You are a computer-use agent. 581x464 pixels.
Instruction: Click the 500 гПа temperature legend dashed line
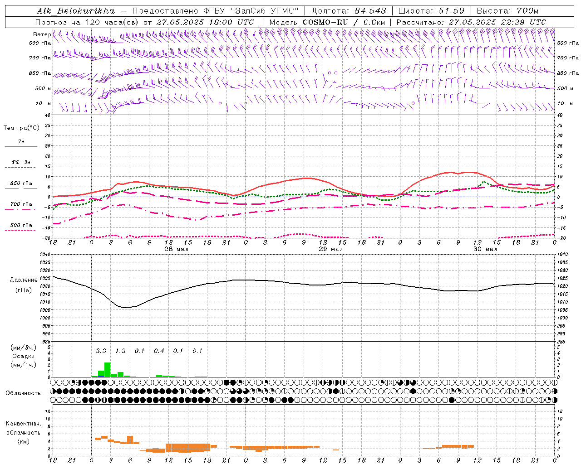tap(21, 230)
